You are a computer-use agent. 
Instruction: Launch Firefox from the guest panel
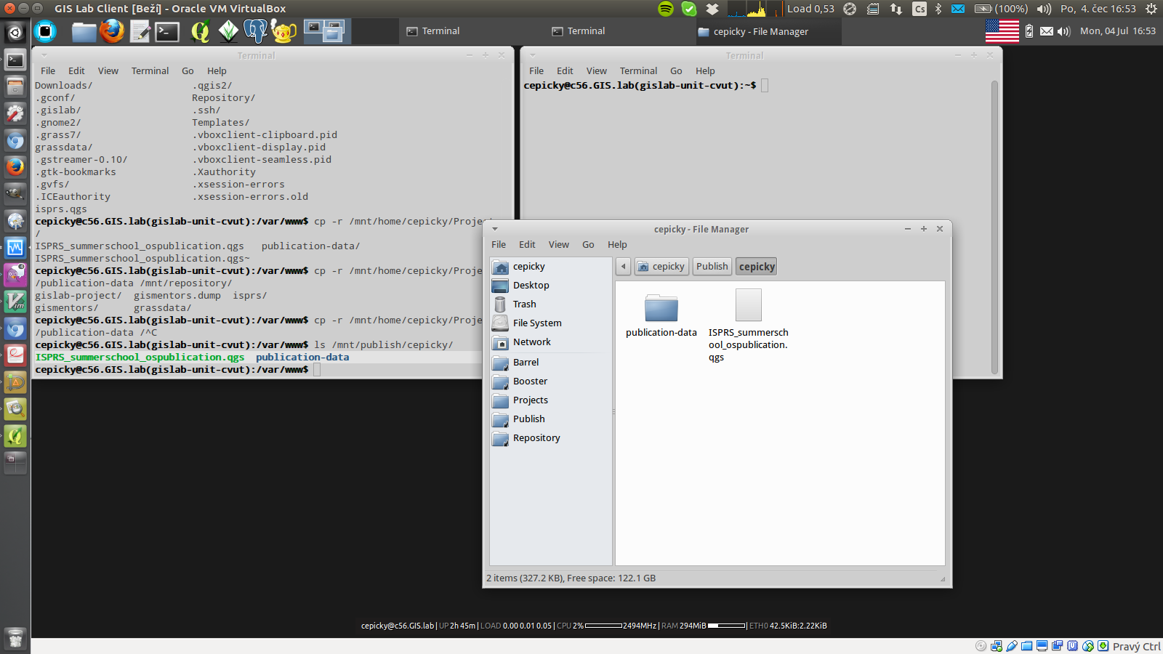[x=112, y=31]
